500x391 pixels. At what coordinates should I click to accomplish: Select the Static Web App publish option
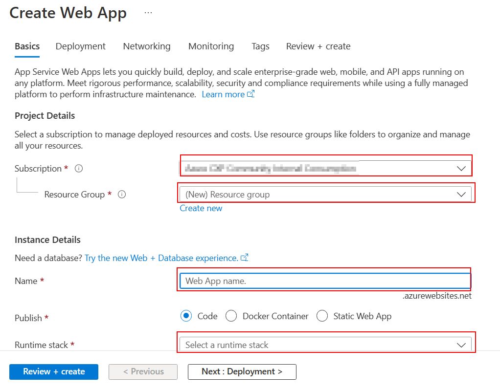pyautogui.click(x=322, y=316)
